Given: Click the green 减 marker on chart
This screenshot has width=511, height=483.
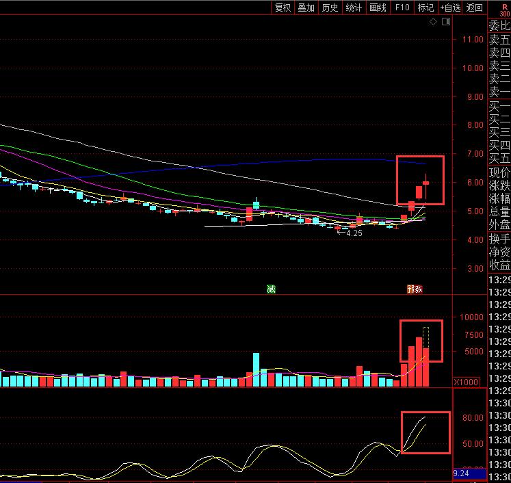Looking at the screenshot, I should click(271, 289).
